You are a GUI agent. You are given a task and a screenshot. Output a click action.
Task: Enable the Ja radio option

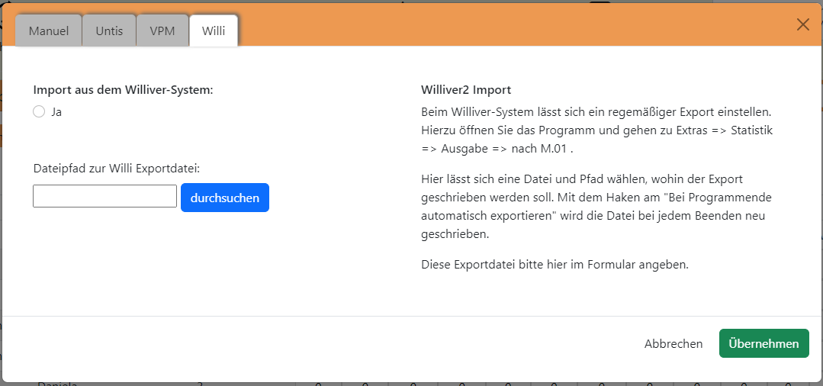(39, 112)
